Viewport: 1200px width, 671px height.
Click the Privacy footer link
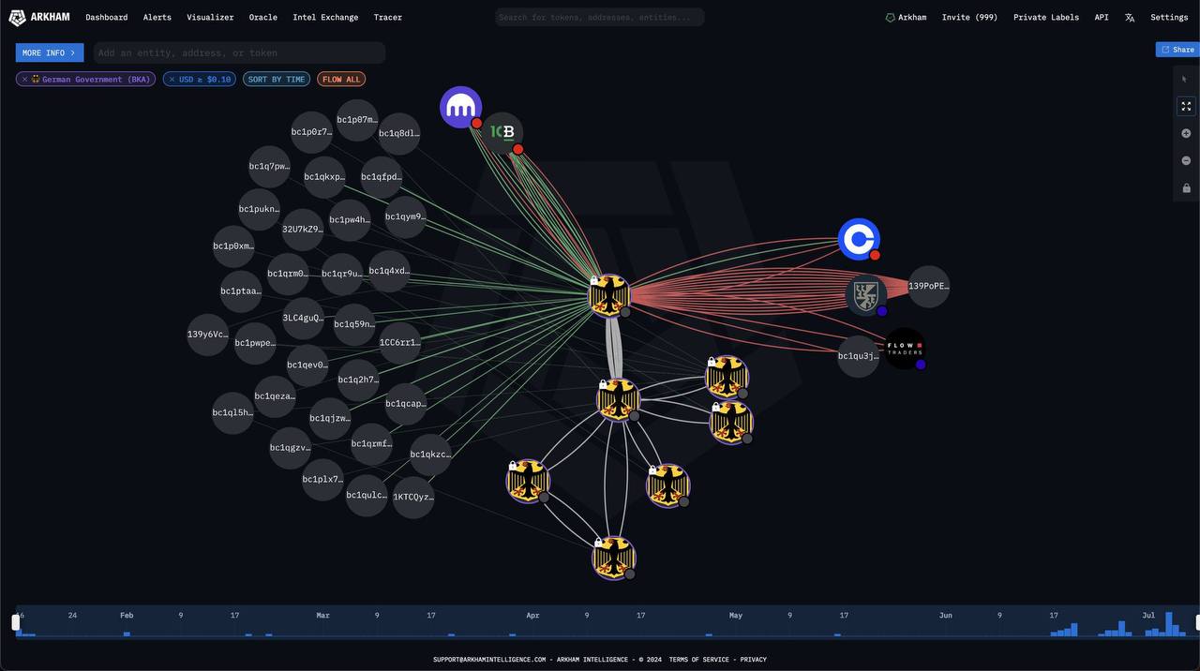point(754,660)
